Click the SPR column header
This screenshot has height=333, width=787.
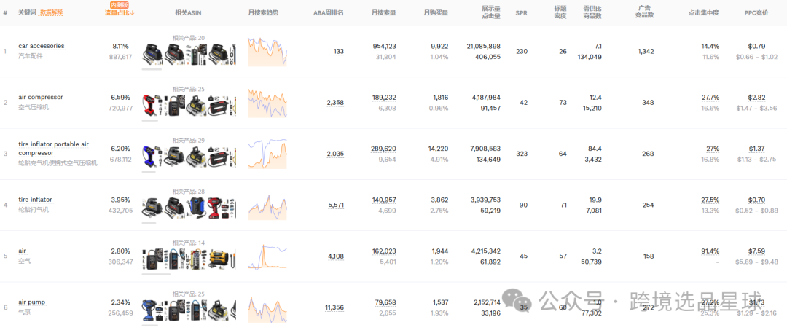tap(521, 13)
